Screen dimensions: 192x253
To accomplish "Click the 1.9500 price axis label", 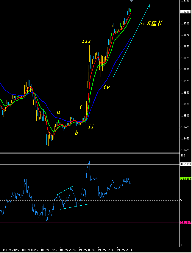I will pos(185,116).
